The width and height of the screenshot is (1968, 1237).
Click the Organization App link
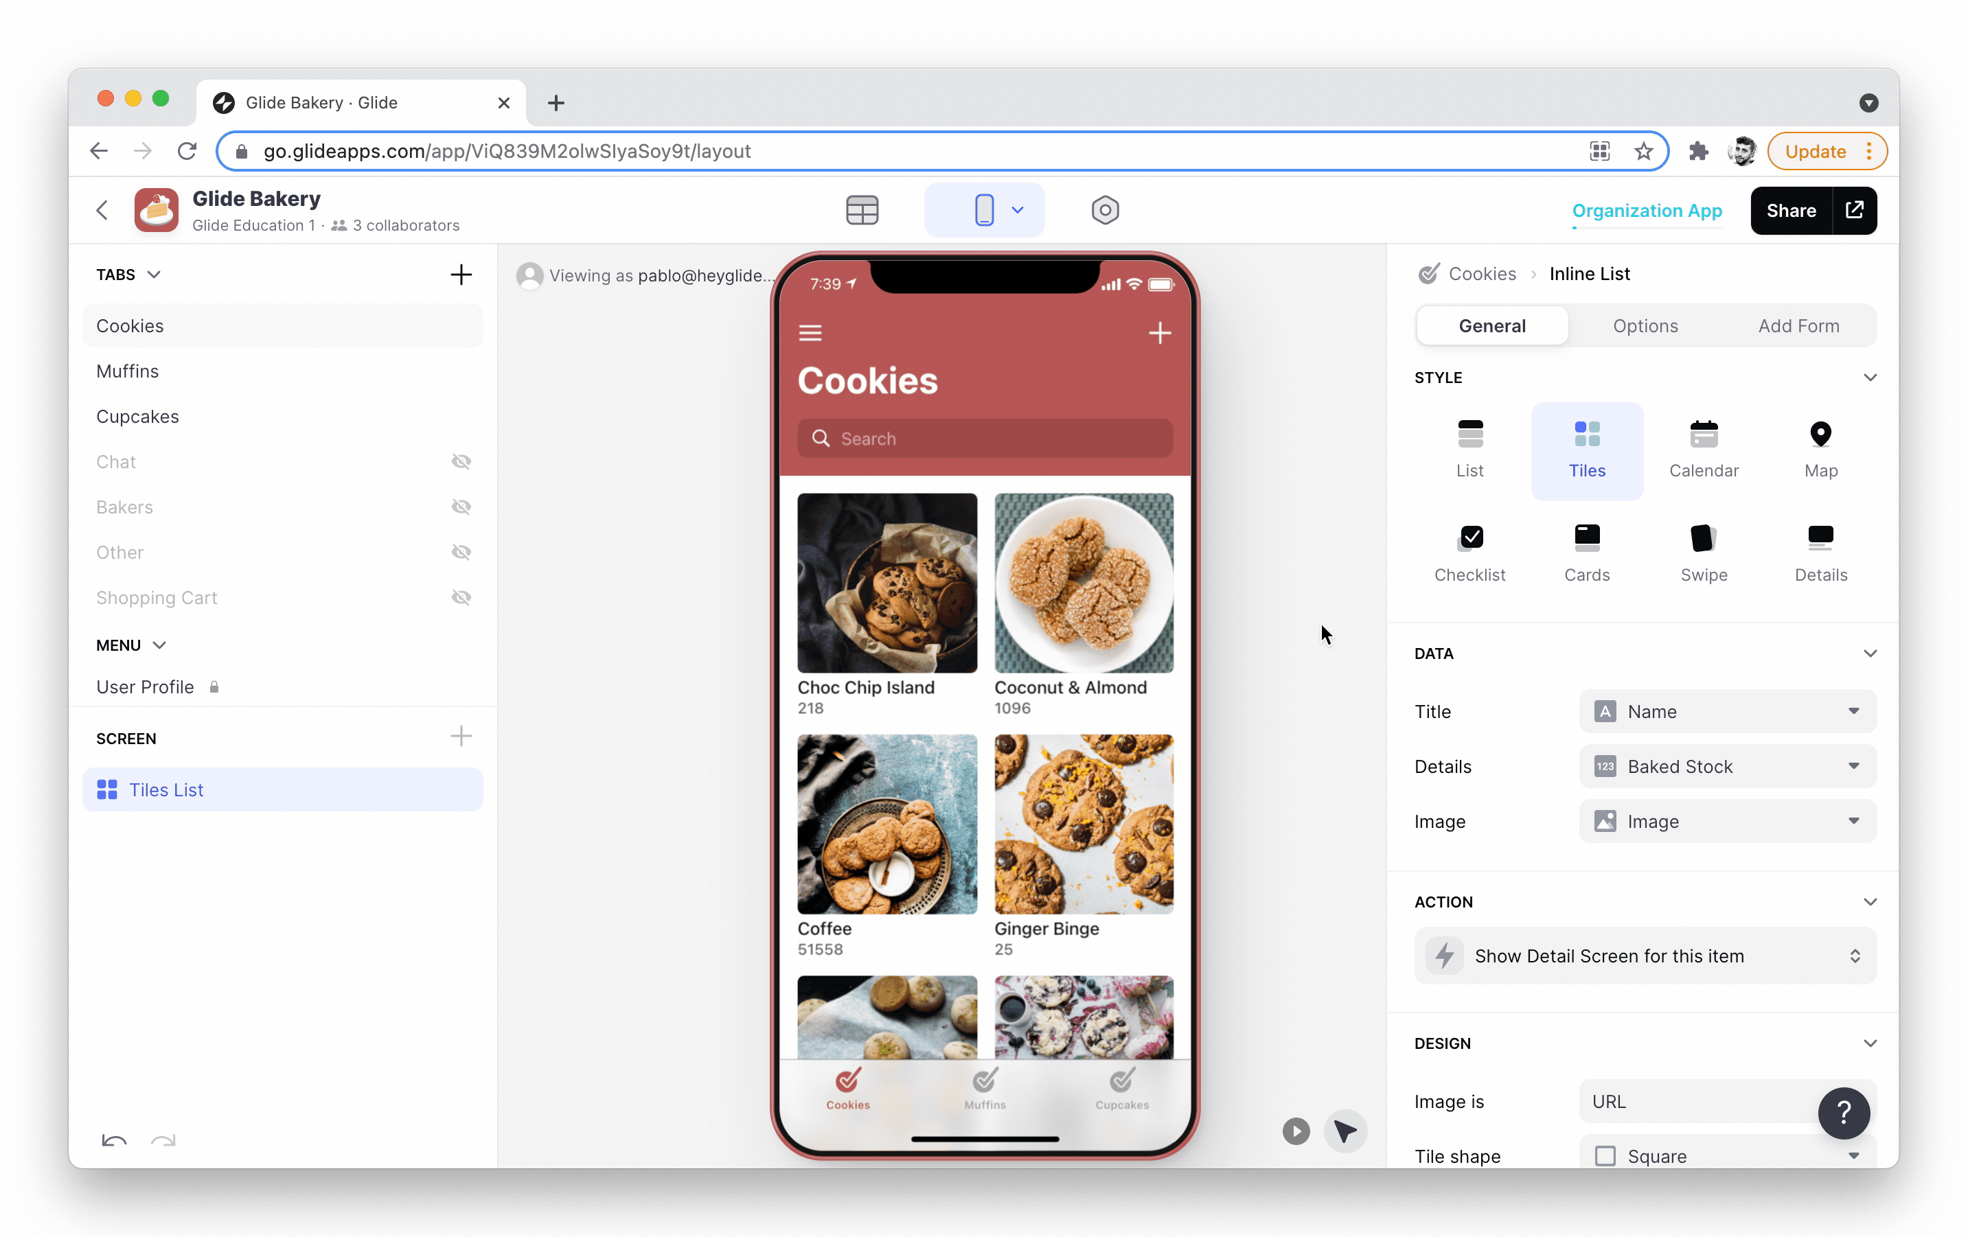1646,210
